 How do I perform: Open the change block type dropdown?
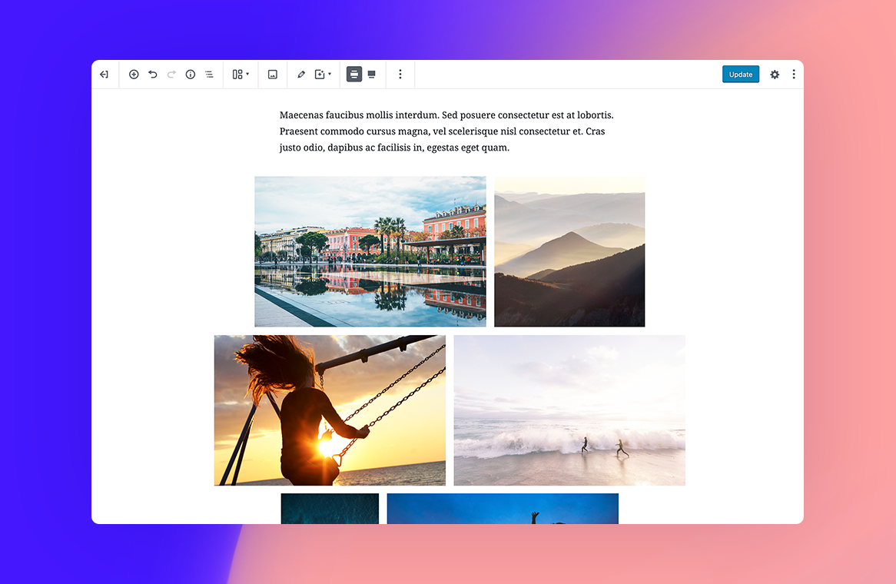(241, 75)
